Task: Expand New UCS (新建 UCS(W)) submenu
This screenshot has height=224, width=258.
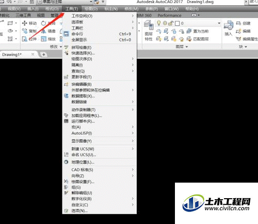Action: pyautogui.click(x=100, y=149)
